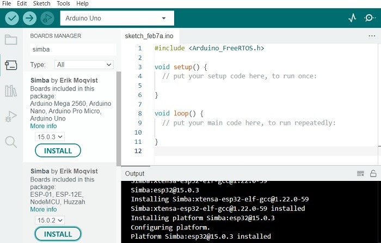The height and width of the screenshot is (243, 381).
Task: Open the Debug sidebar icon
Action: tap(11, 116)
